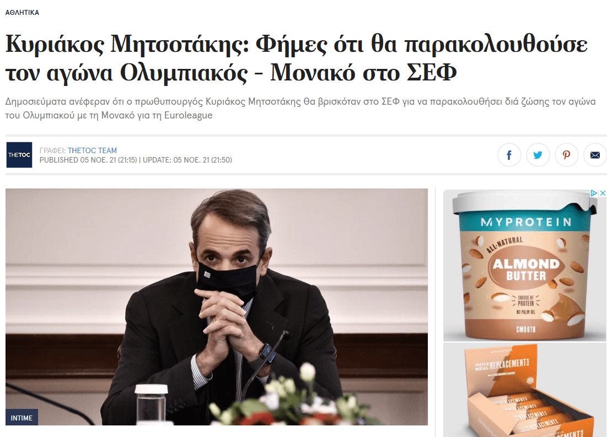Open the AdChoices info icon
607x437 pixels.
point(594,193)
